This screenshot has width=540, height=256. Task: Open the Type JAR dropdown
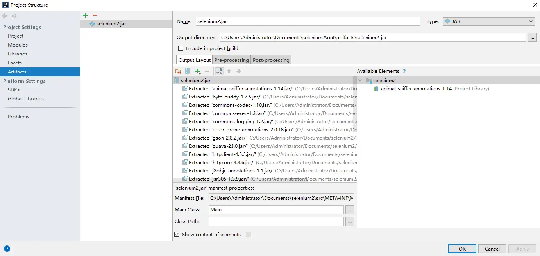click(x=488, y=21)
